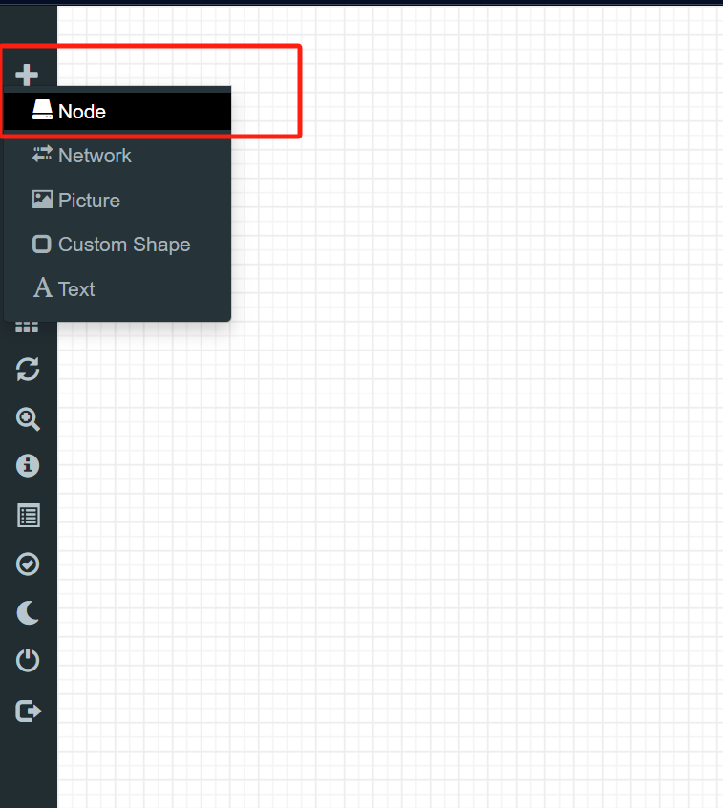Click the rounded square Custom Shape icon
The width and height of the screenshot is (723, 808).
click(x=42, y=244)
